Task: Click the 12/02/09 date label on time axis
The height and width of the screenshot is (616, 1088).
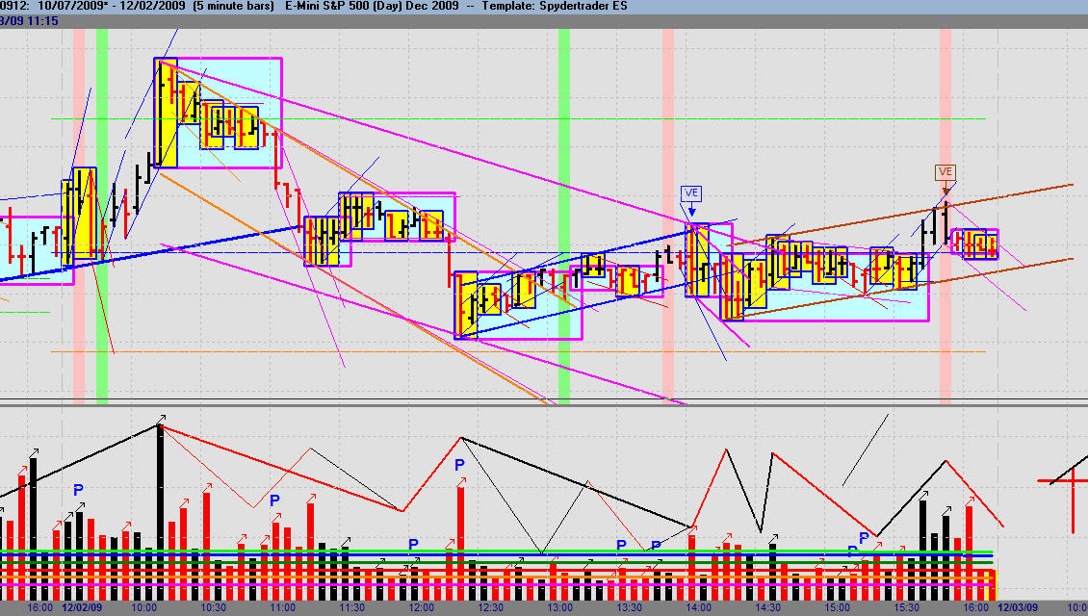Action: [82, 607]
